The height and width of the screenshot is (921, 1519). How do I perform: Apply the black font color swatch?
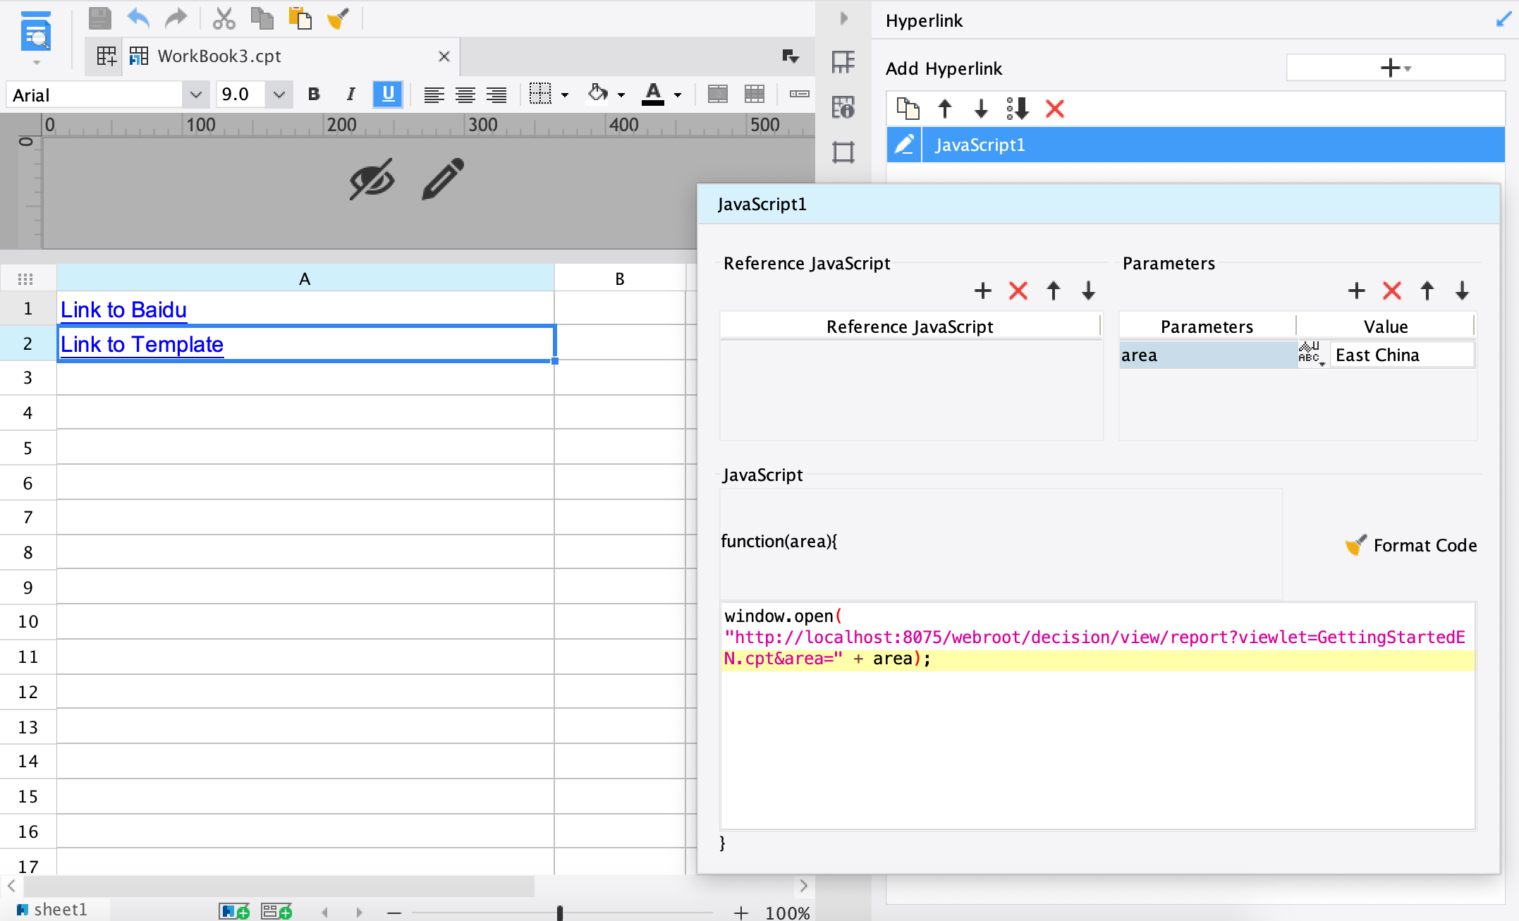tap(653, 94)
